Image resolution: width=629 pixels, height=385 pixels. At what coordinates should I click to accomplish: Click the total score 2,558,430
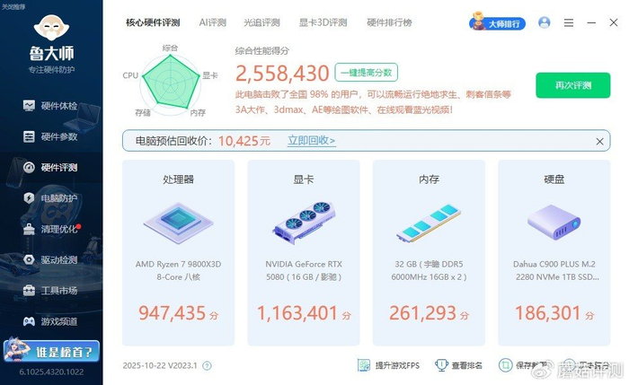tap(282, 74)
